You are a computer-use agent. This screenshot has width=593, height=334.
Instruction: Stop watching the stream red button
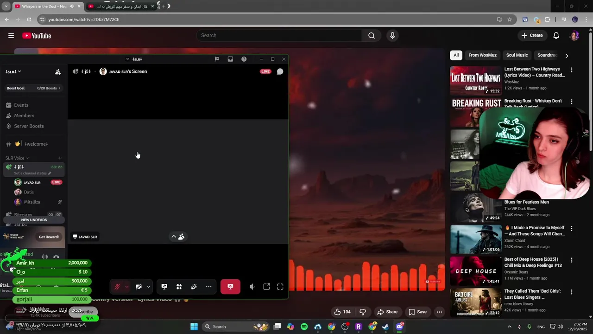pyautogui.click(x=230, y=287)
